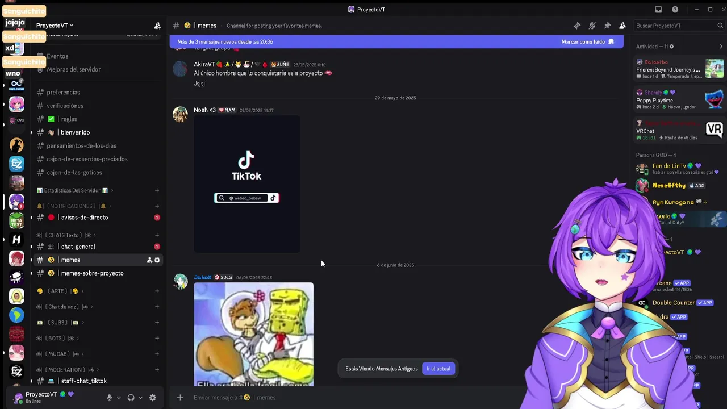The height and width of the screenshot is (409, 727).
Task: Open the Inbox icon in title bar
Action: [x=658, y=10]
